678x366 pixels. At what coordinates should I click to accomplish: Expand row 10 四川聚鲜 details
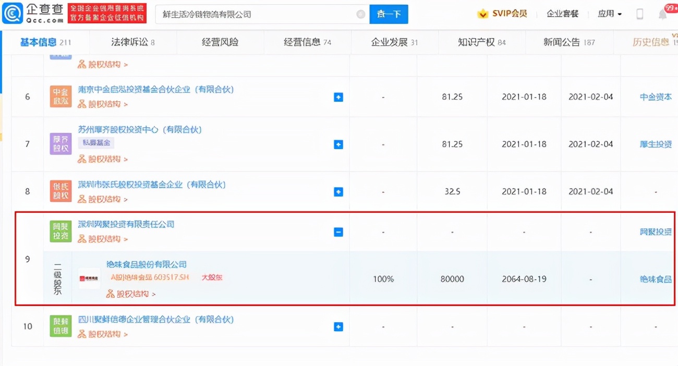338,326
